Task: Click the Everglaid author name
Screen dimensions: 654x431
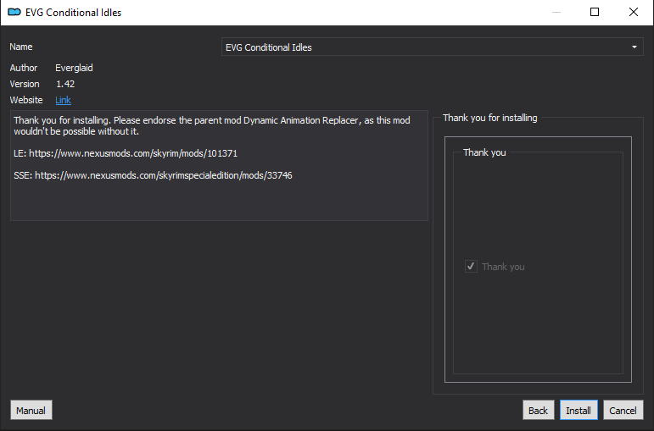Action: pyautogui.click(x=74, y=68)
